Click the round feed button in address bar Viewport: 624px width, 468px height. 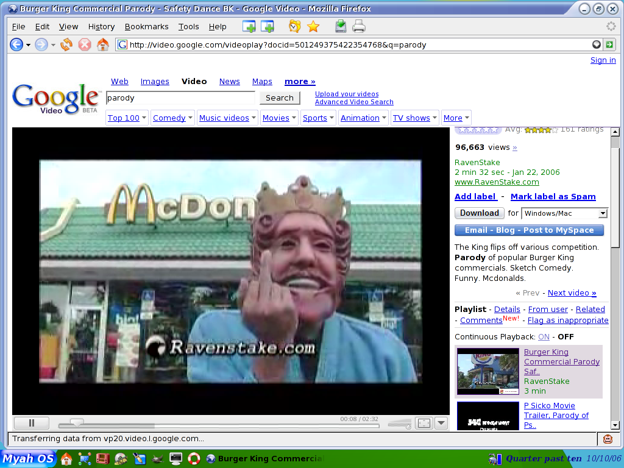click(596, 44)
